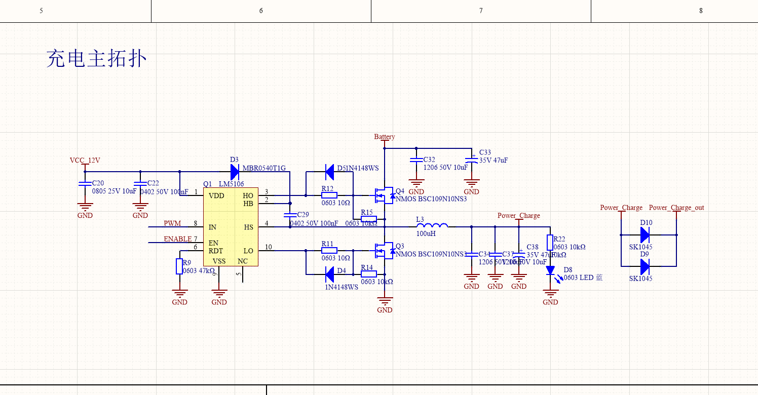
Task: Select the R11 resistor body
Action: coord(329,250)
